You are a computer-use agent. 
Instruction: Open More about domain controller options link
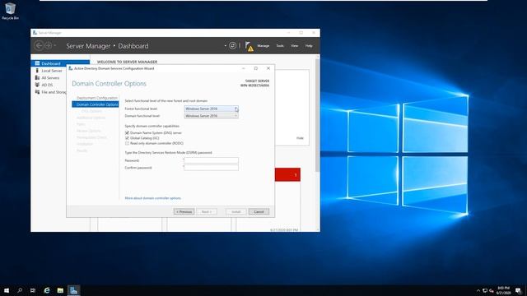pyautogui.click(x=153, y=198)
